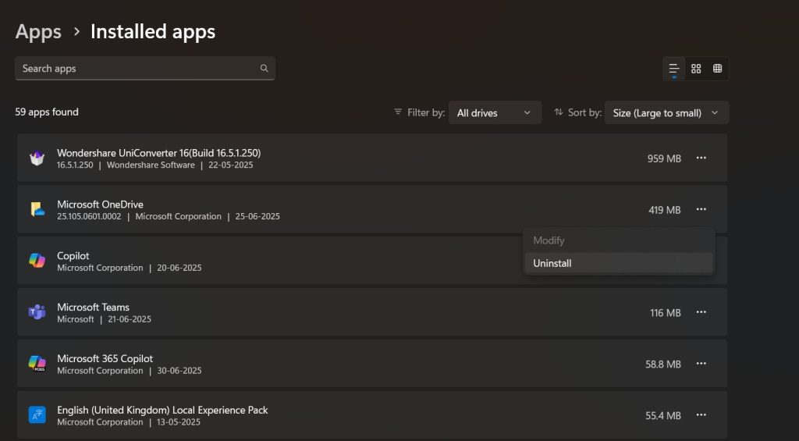Select the Copilot app name
This screenshot has height=441, width=799.
(73, 255)
